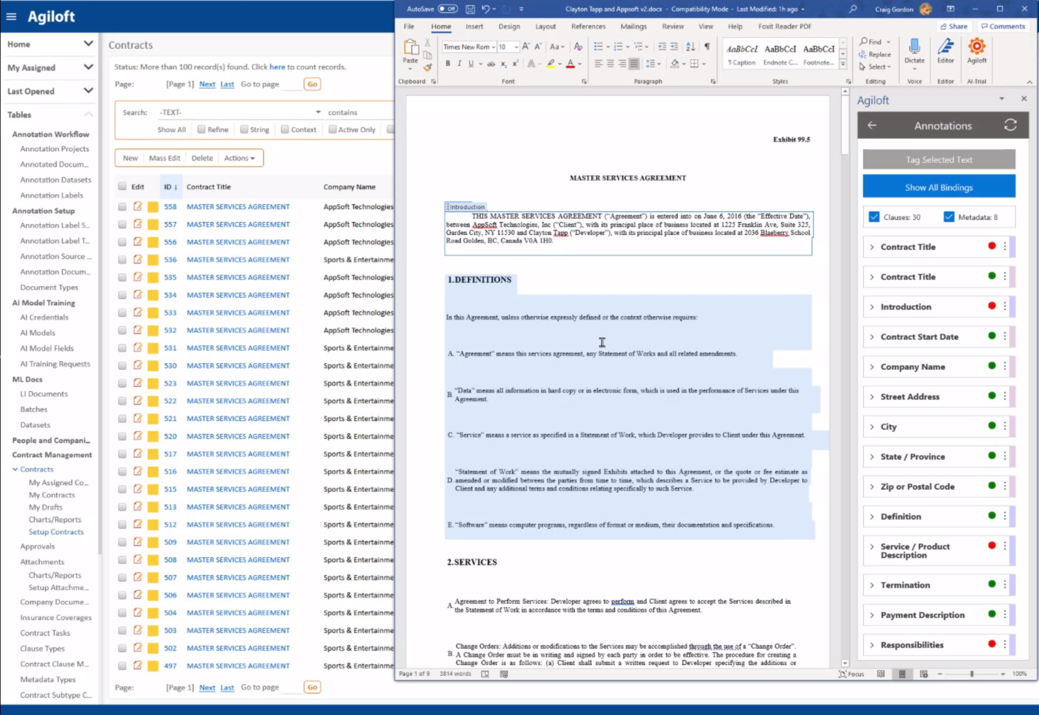
Task: Click the Undo arrow in Word
Action: [x=485, y=9]
